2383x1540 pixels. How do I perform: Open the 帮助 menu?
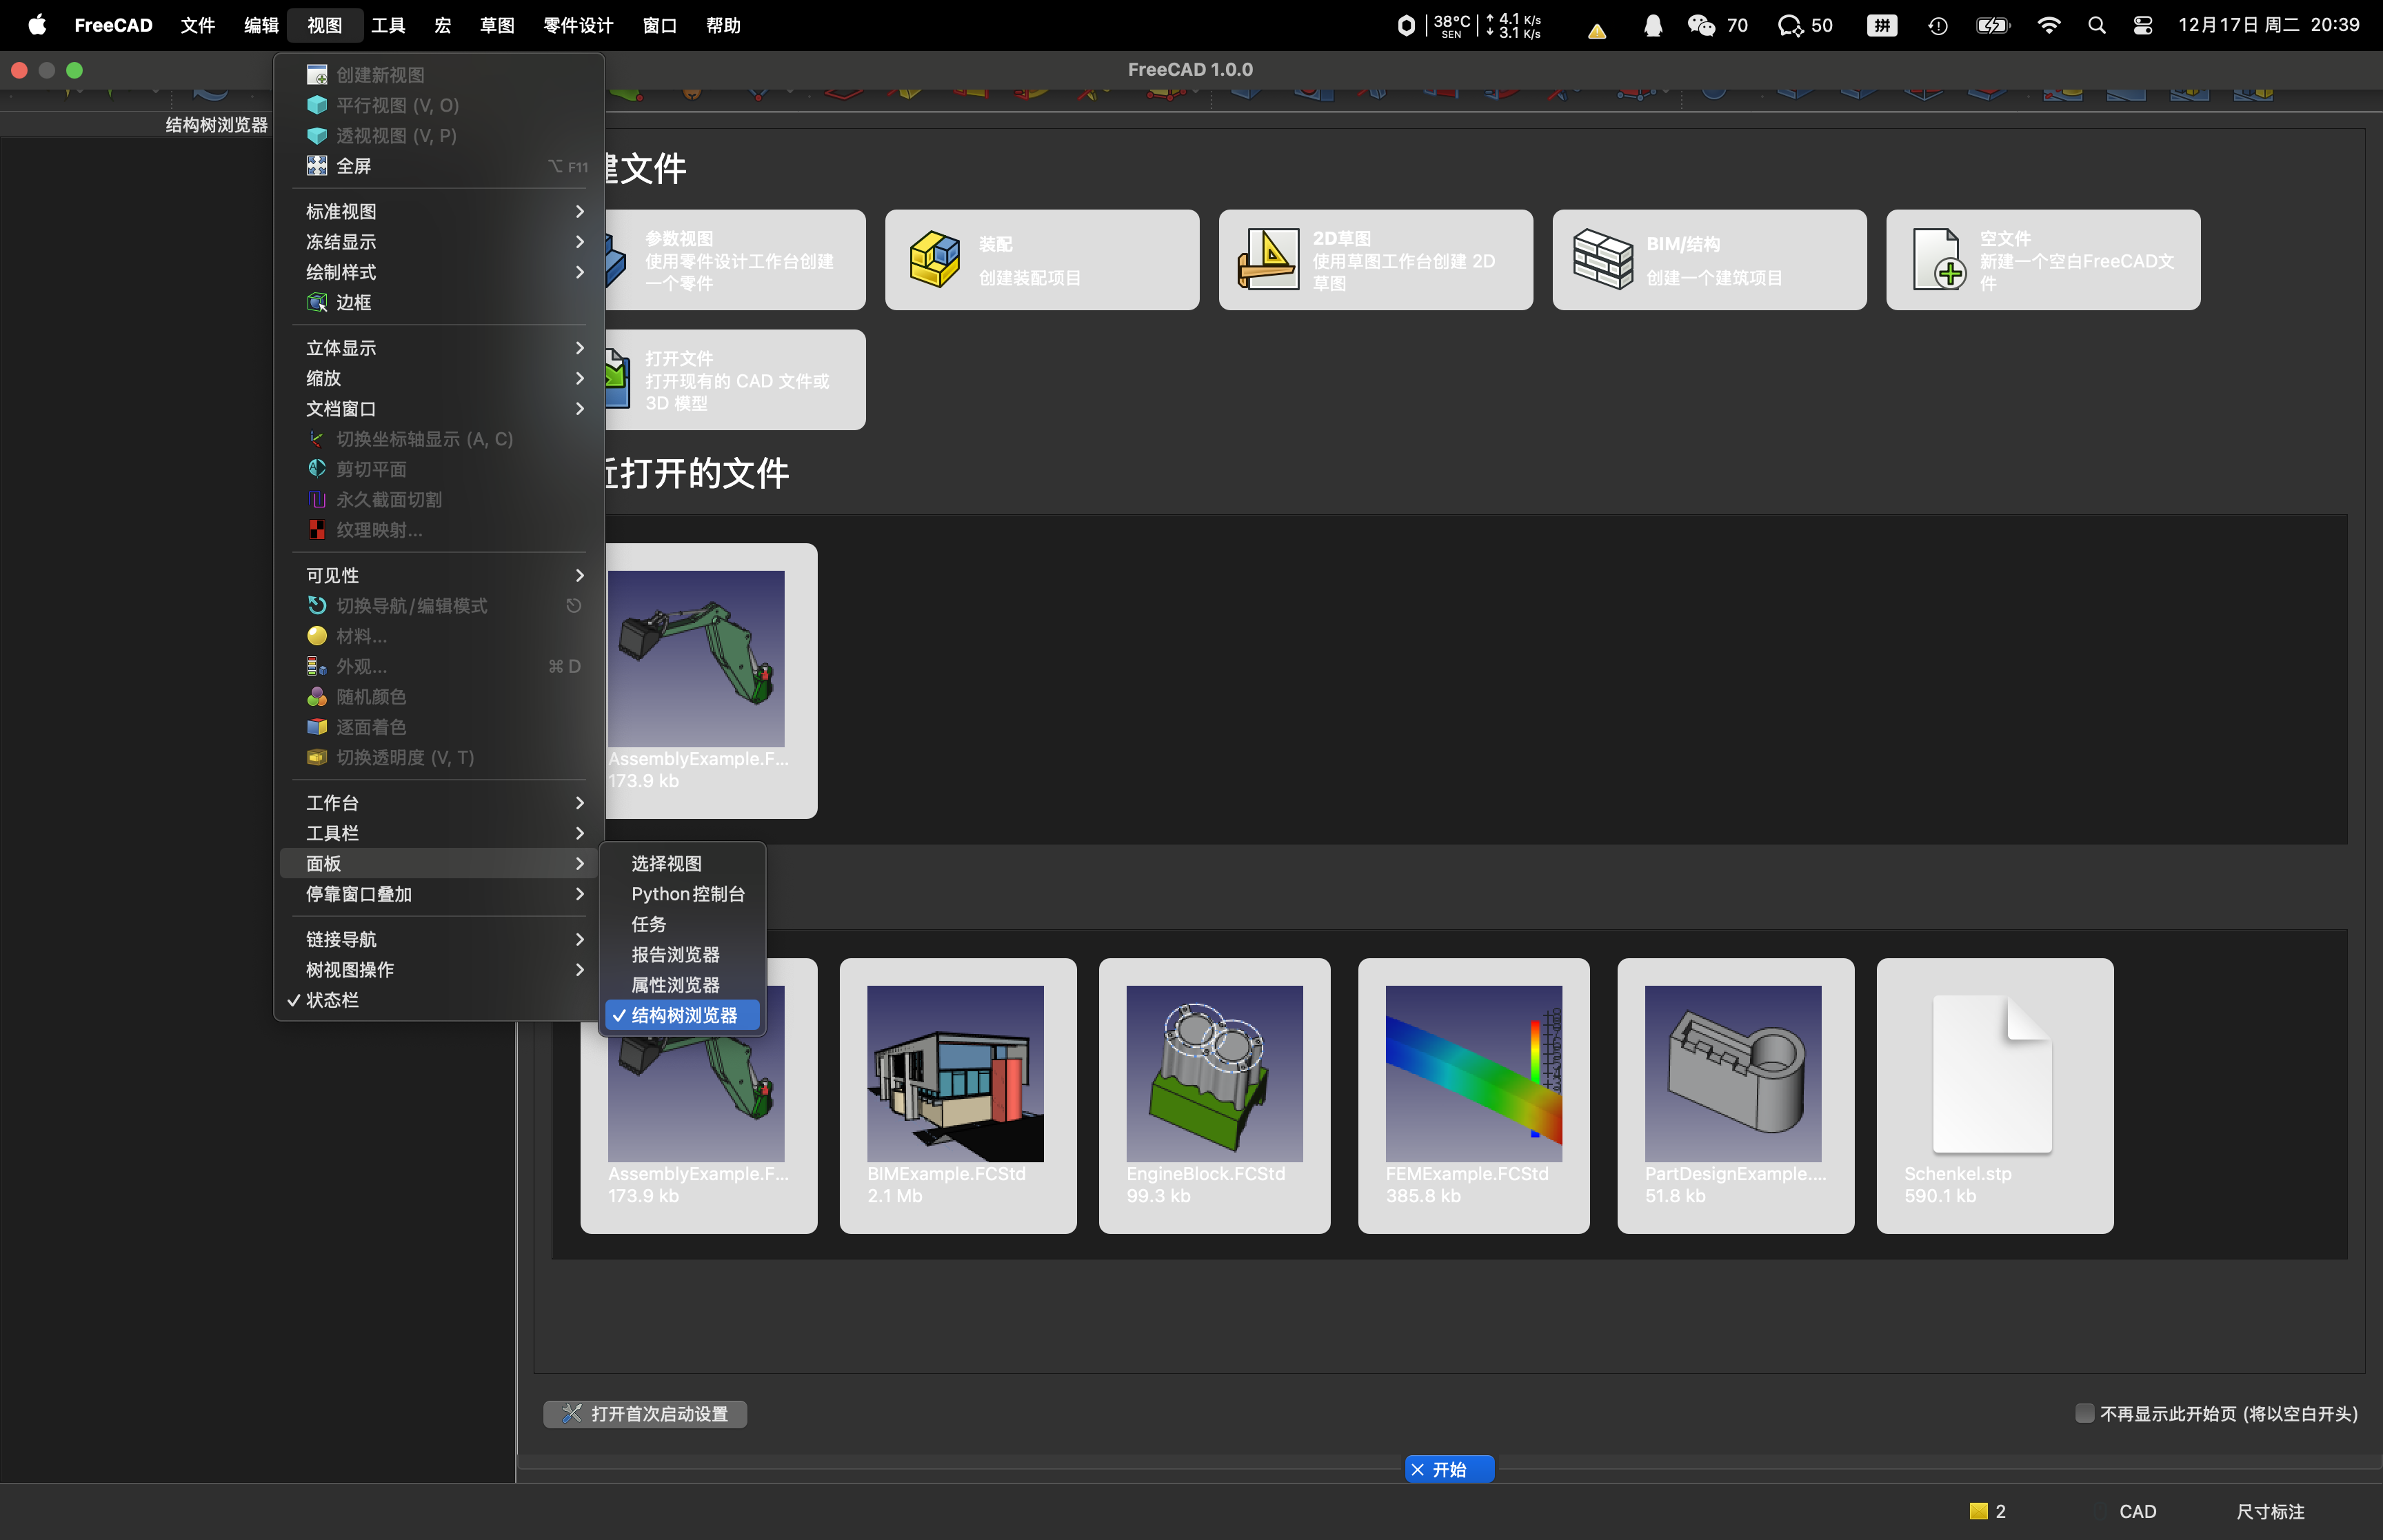[x=723, y=25]
